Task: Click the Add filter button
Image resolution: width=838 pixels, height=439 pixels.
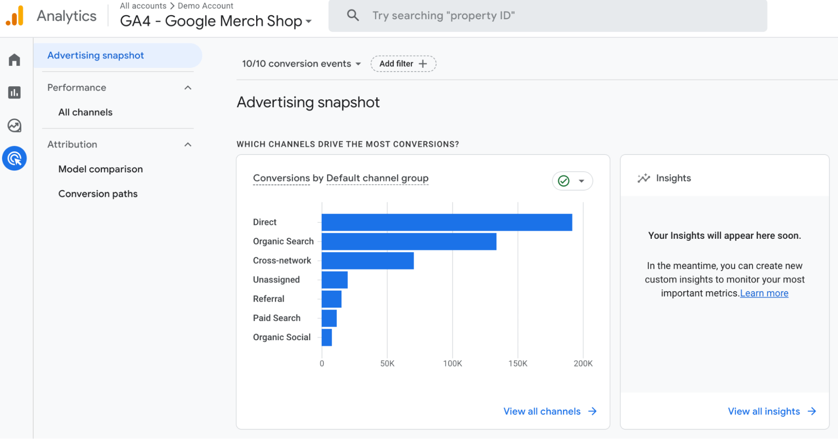Action: point(403,64)
